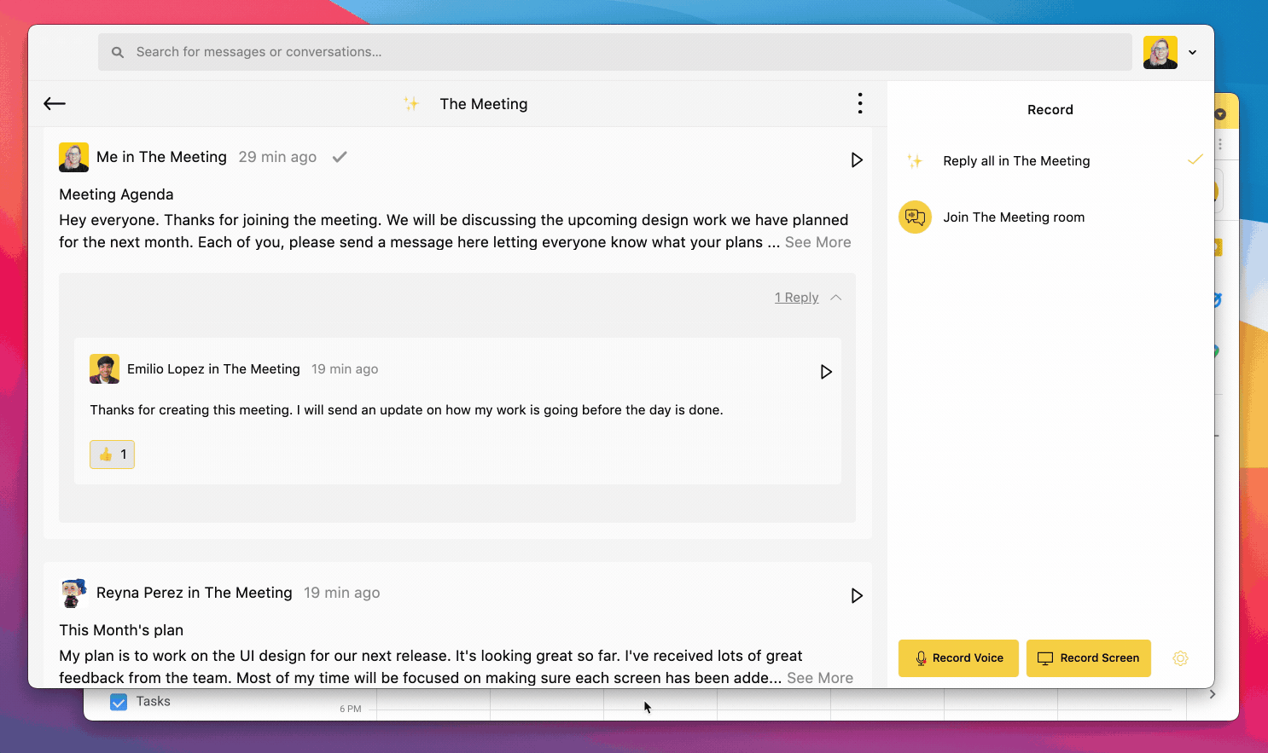Expand the profile avatar dropdown

coord(1192,52)
